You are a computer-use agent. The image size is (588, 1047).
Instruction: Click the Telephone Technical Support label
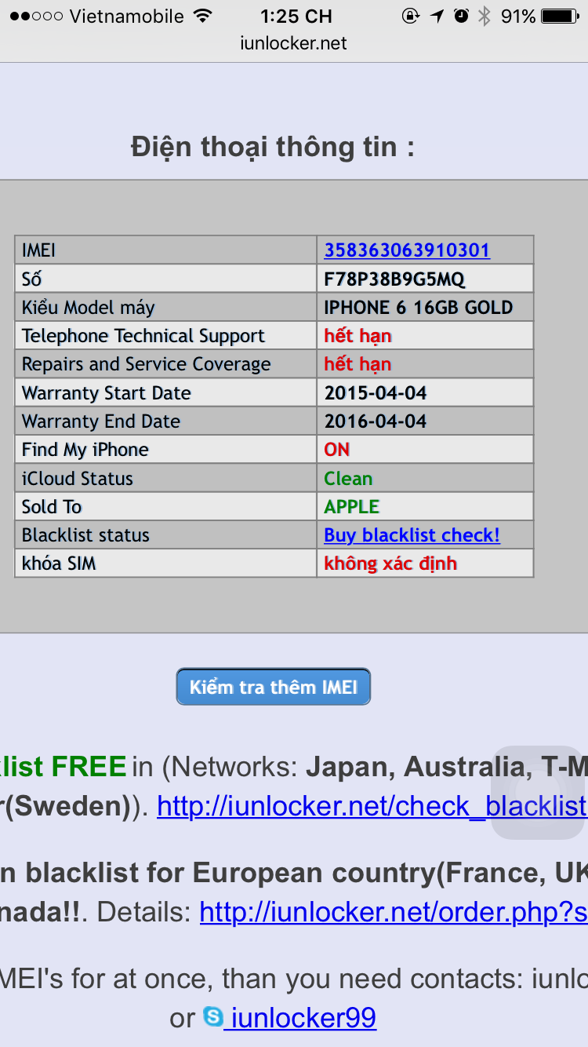[143, 336]
